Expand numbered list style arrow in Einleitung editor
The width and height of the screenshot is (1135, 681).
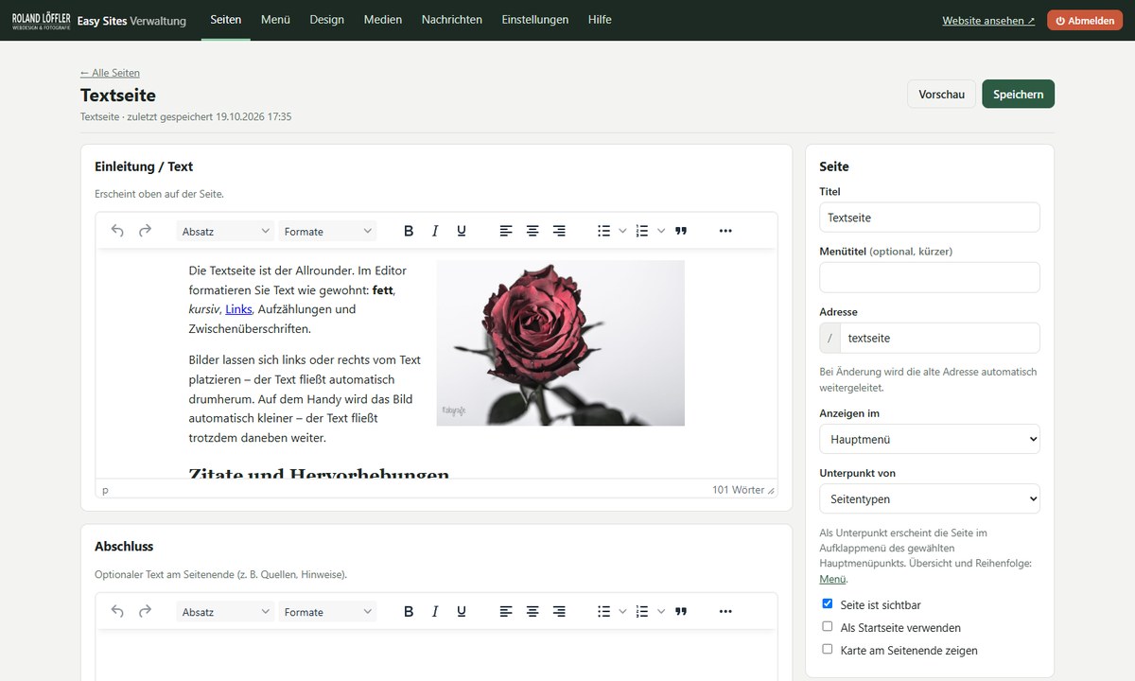[x=661, y=231]
